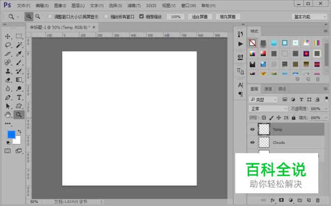Viewport: 331px width, 206px height.
Task: Click the Fill Screen button
Action: click(228, 17)
